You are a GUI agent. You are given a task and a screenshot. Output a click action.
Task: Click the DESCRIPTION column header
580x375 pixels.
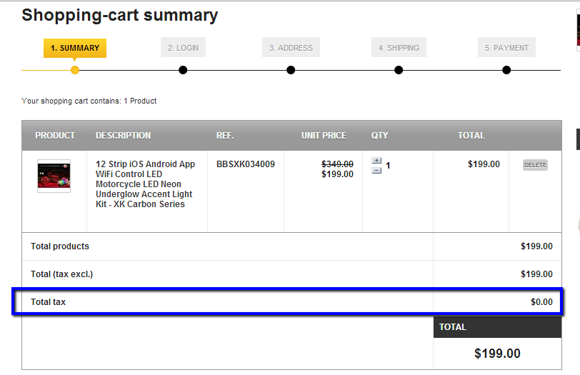pos(123,136)
